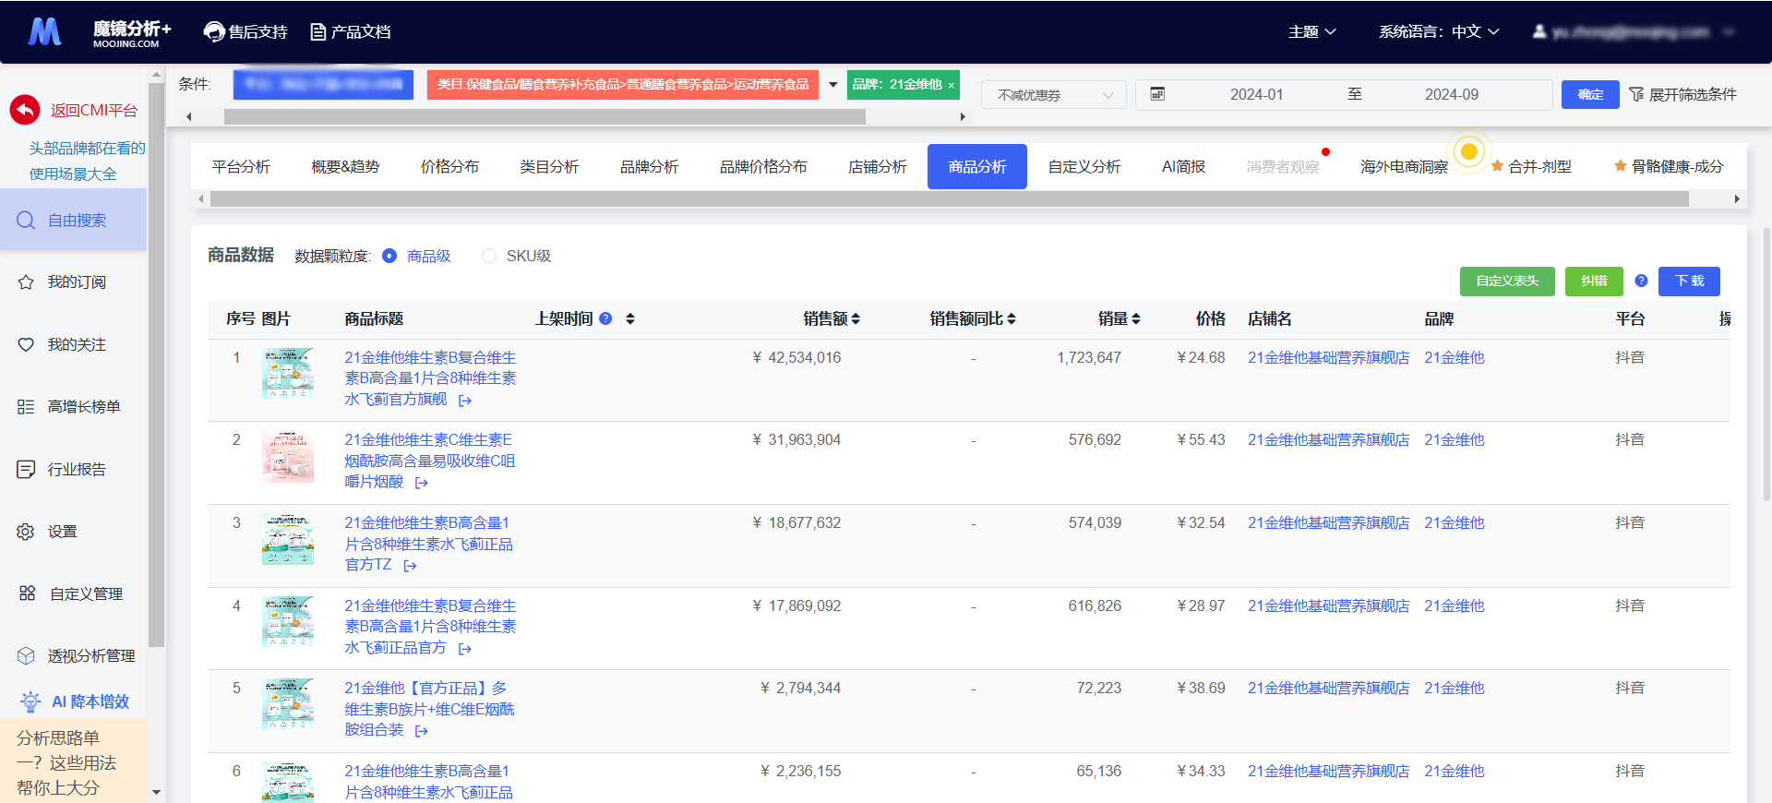This screenshot has height=803, width=1772.
Task: Select the SKU级 radio button
Action: coord(489,256)
